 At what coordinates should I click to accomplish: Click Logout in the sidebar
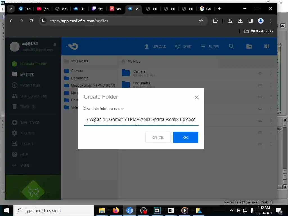pos(22,144)
